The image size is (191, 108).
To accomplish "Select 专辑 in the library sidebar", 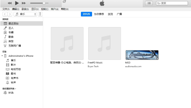I will click(11, 32).
